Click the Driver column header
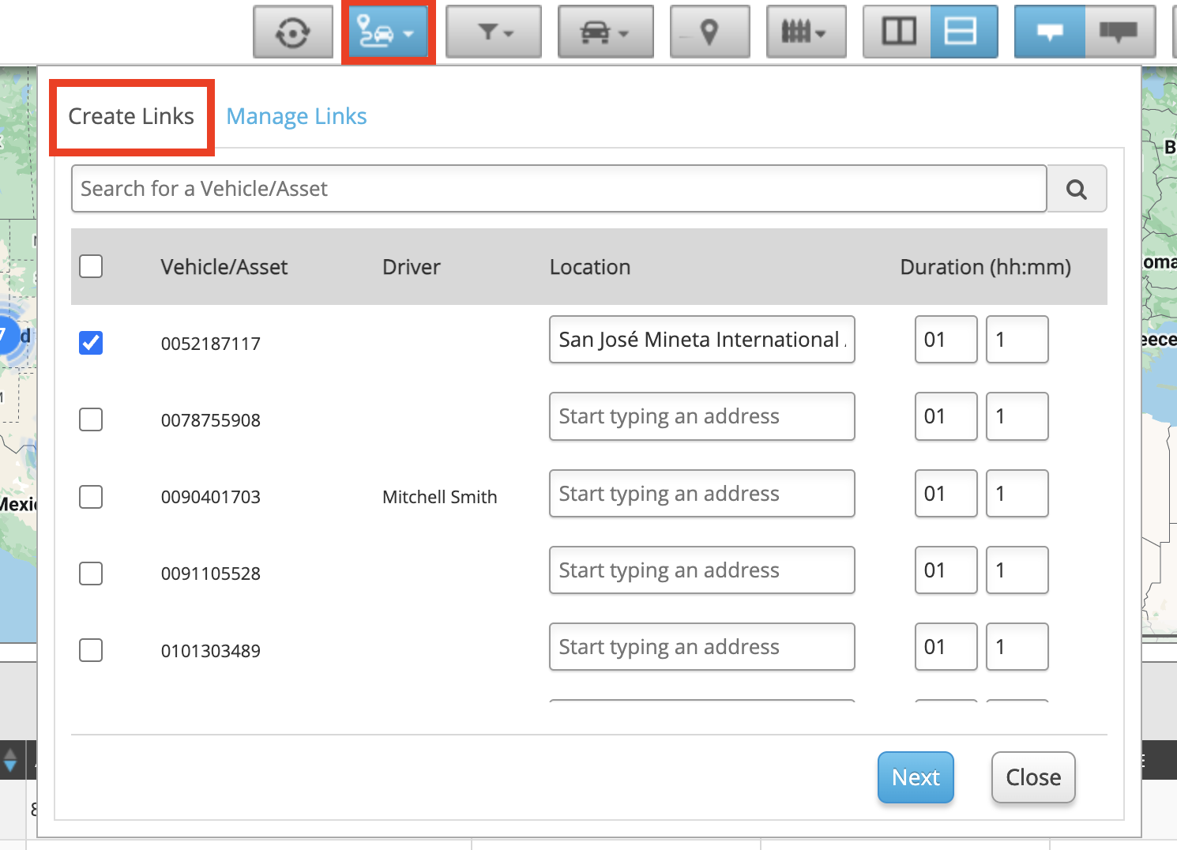This screenshot has width=1177, height=850. [x=412, y=267]
